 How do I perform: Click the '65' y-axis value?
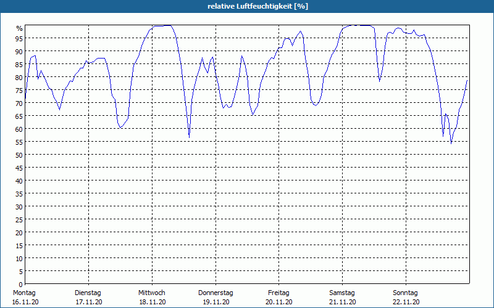click(19, 116)
